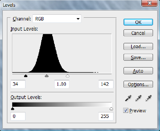Image resolution: width=160 pixels, height=131 pixels.
Task: Close the Levels dialog window
Action: point(150,3)
